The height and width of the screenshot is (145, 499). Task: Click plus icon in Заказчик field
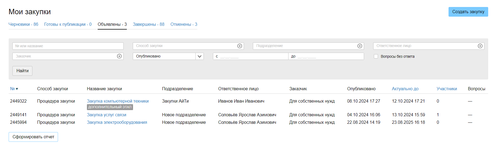(x=119, y=56)
